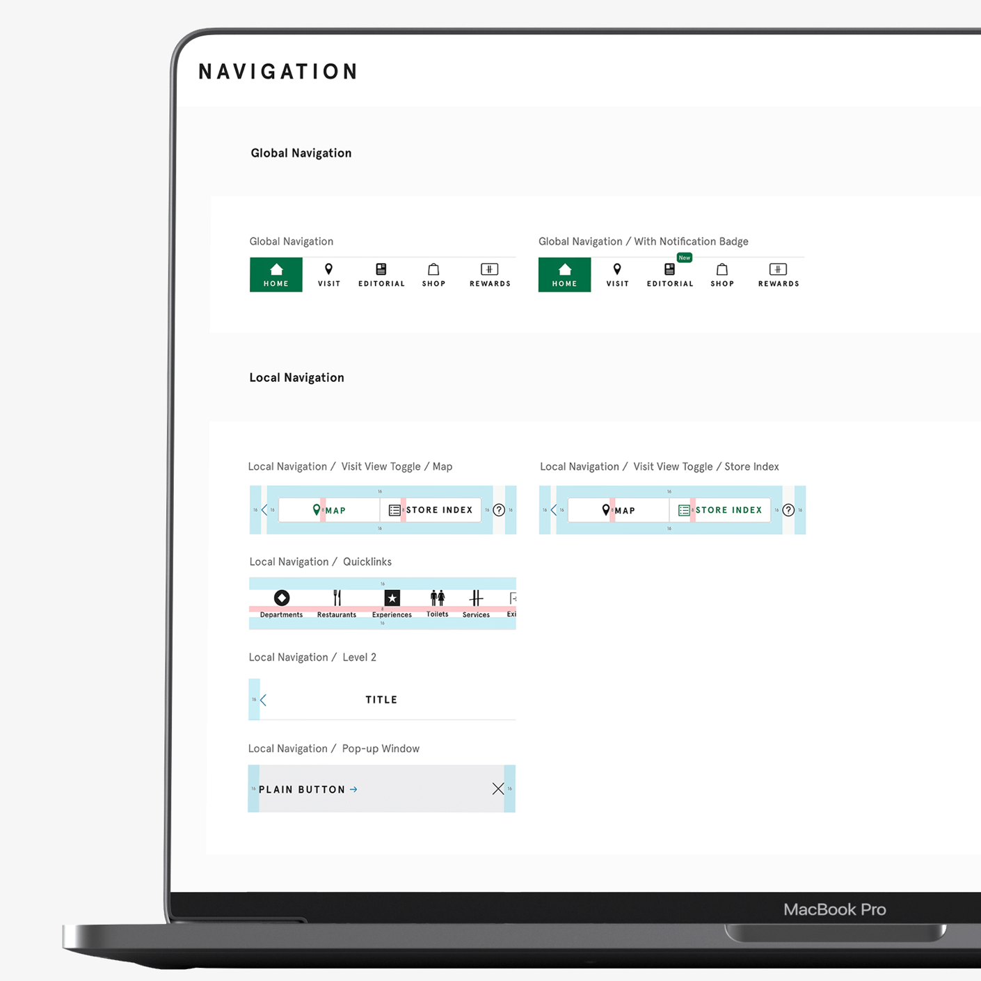981x981 pixels.
Task: Tap the Restaurants fork and knife icon
Action: click(x=337, y=598)
